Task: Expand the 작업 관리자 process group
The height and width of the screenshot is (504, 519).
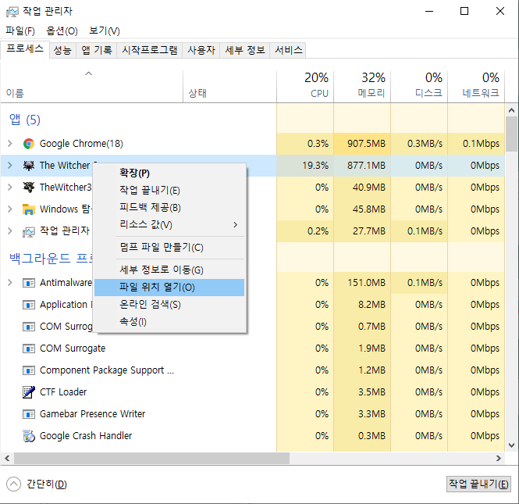Action: click(x=10, y=231)
